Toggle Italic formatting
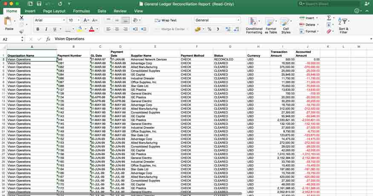The width and height of the screenshot is (373, 196). pos(46,29)
